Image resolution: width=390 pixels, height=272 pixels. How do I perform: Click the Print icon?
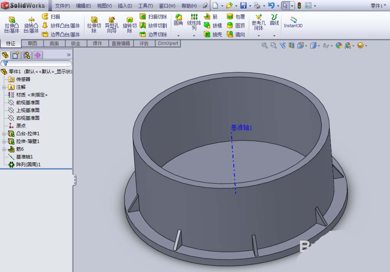(x=257, y=5)
